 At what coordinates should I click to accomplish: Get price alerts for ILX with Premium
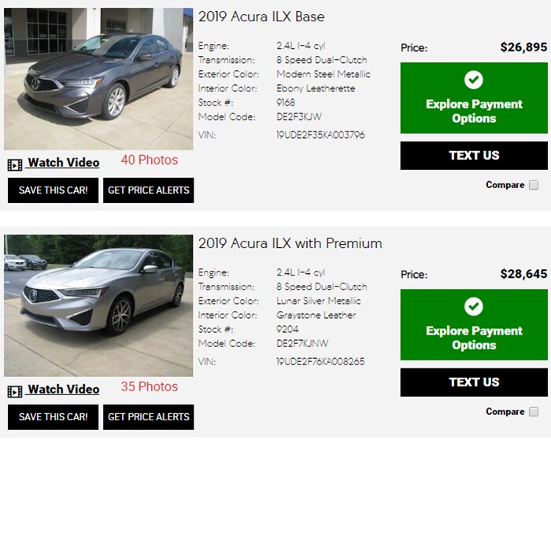(148, 416)
